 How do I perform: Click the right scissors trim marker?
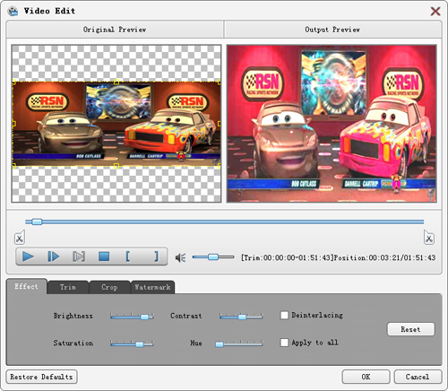coord(429,238)
